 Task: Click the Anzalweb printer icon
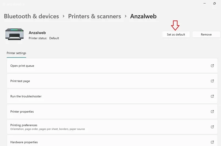(15, 34)
